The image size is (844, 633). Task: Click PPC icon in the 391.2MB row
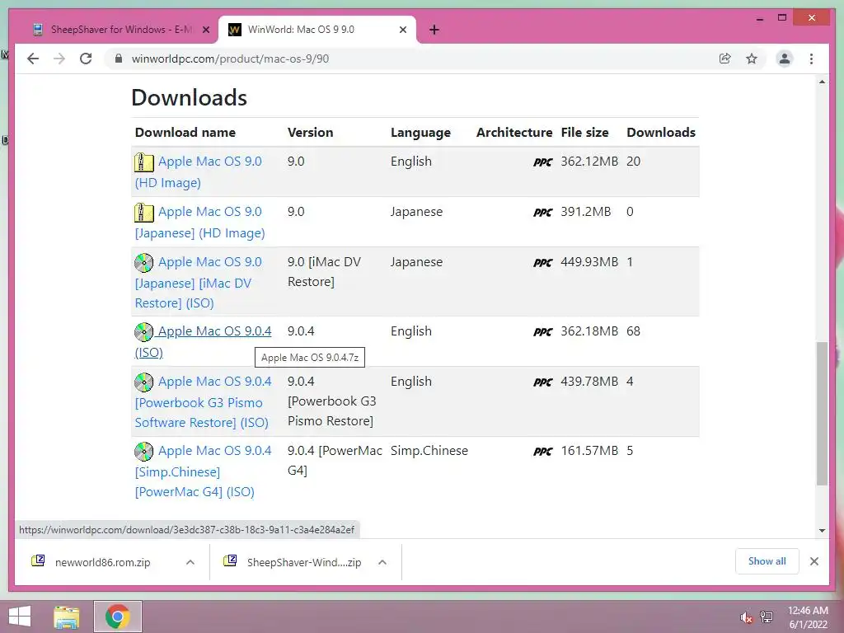tap(542, 213)
